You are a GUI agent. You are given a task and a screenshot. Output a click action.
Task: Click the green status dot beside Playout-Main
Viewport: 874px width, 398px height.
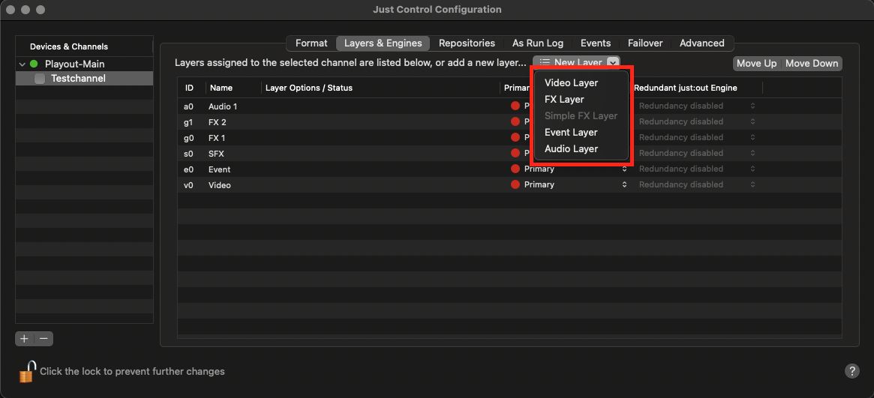click(x=34, y=64)
